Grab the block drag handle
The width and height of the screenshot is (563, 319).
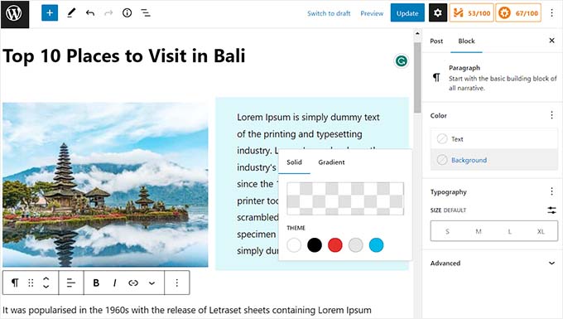(x=31, y=283)
